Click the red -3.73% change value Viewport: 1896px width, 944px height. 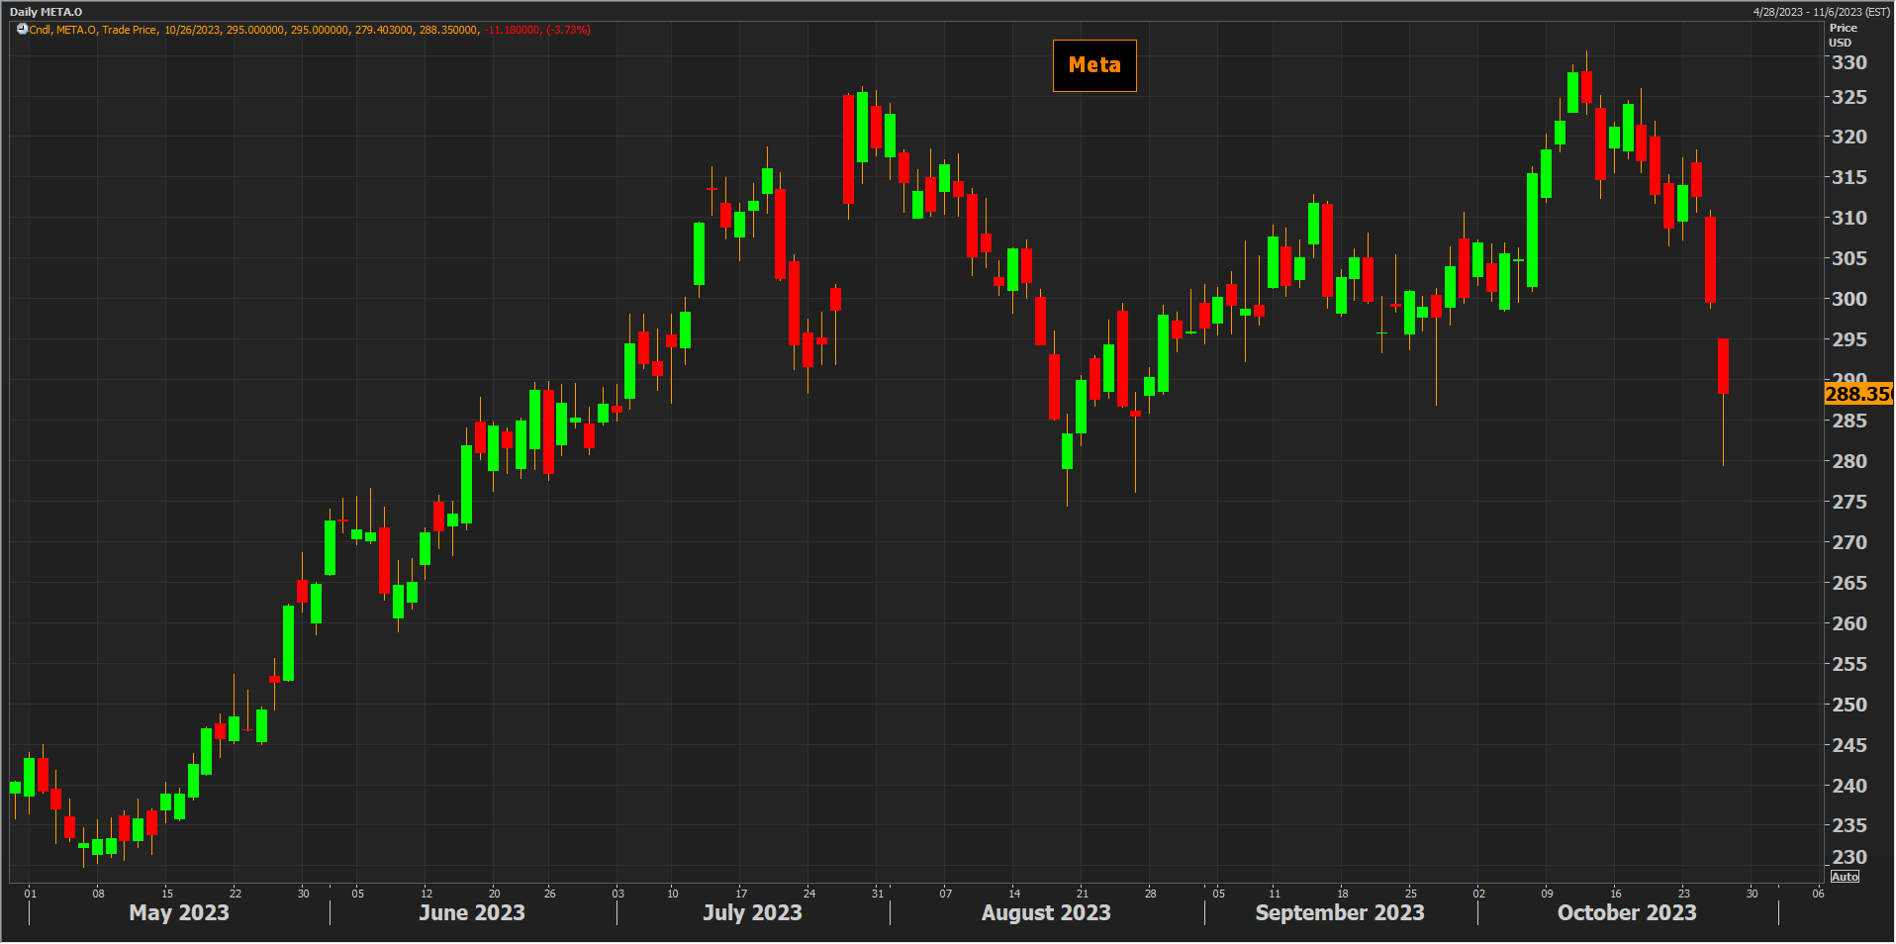click(569, 30)
